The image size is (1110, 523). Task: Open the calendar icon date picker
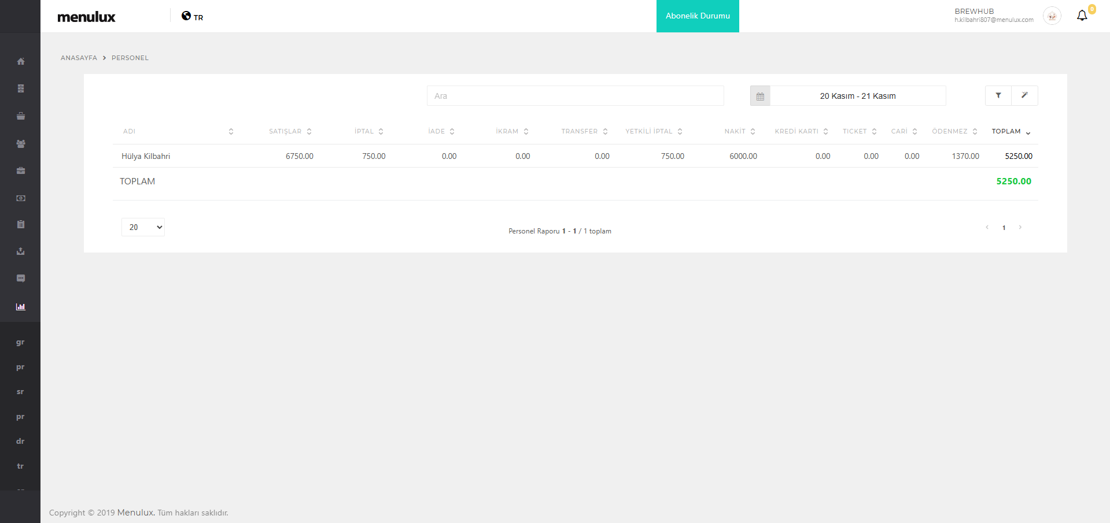tap(760, 97)
